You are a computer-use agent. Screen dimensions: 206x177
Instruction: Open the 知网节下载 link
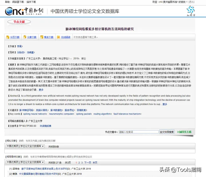[x=185, y=132]
